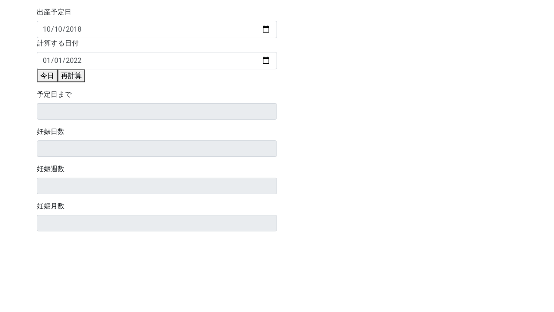Click the 予定日まで label text

54,94
